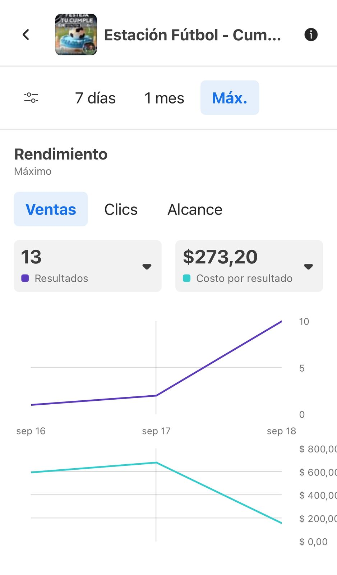Expand the Costo por resultado dropdown arrow

[308, 267]
